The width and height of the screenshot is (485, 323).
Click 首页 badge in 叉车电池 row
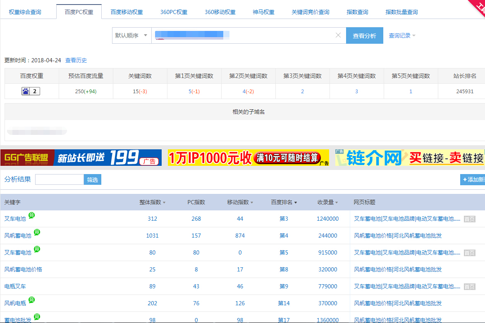coord(469,219)
